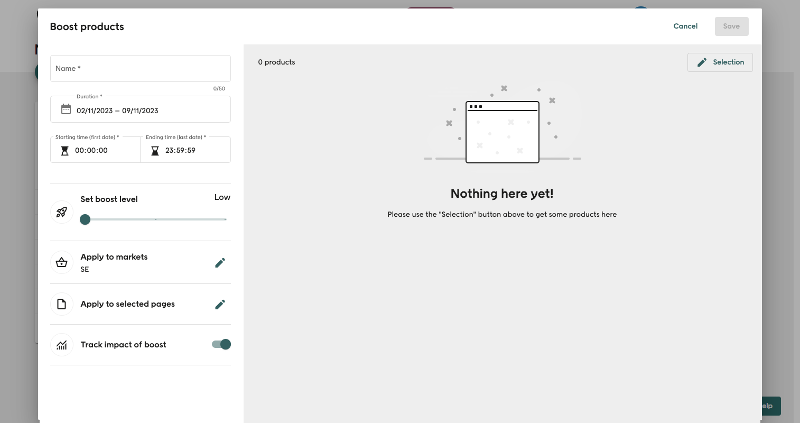Edit markets using the pencil icon
Screen dimensions: 800x423
click(220, 263)
